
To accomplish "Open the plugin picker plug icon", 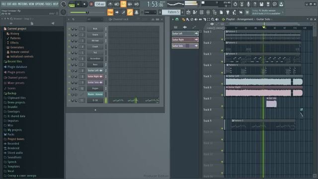I will (228, 12).
